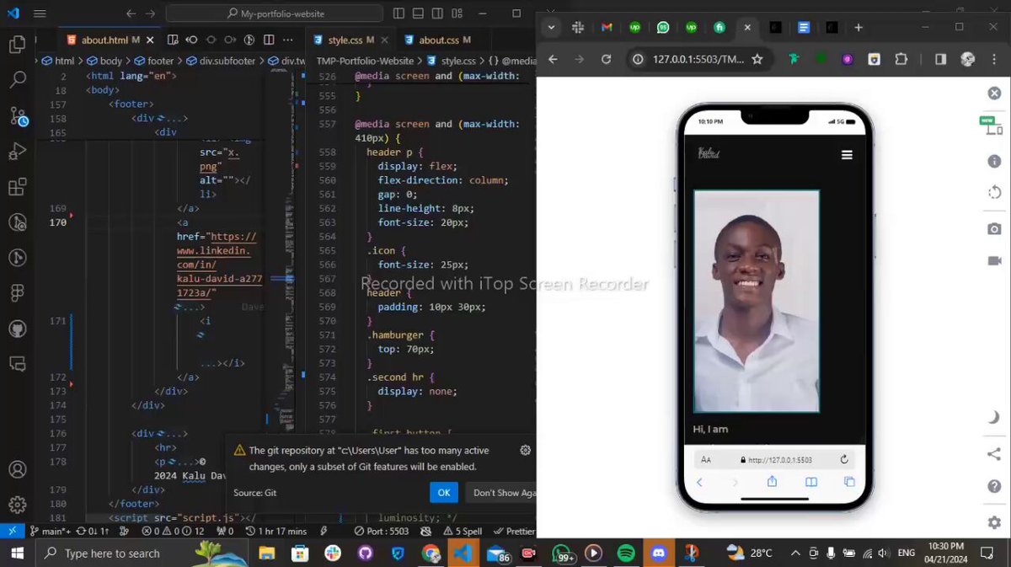Screen dimensions: 1011x567
Task: Toggle dark mode with the moon icon
Action: (x=994, y=418)
